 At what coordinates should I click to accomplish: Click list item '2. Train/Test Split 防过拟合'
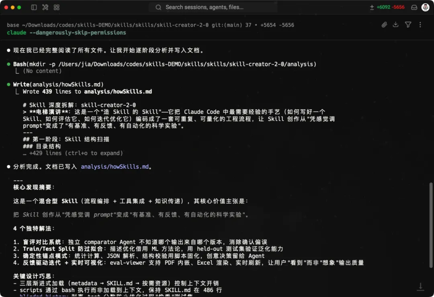pyautogui.click(x=148, y=249)
